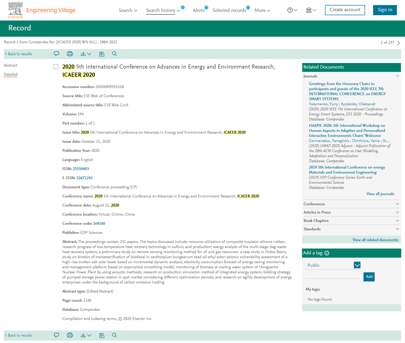Switch to the Abstract view

click(x=10, y=65)
